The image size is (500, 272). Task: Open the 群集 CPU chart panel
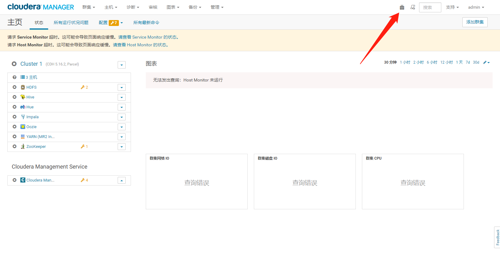pyautogui.click(x=413, y=182)
